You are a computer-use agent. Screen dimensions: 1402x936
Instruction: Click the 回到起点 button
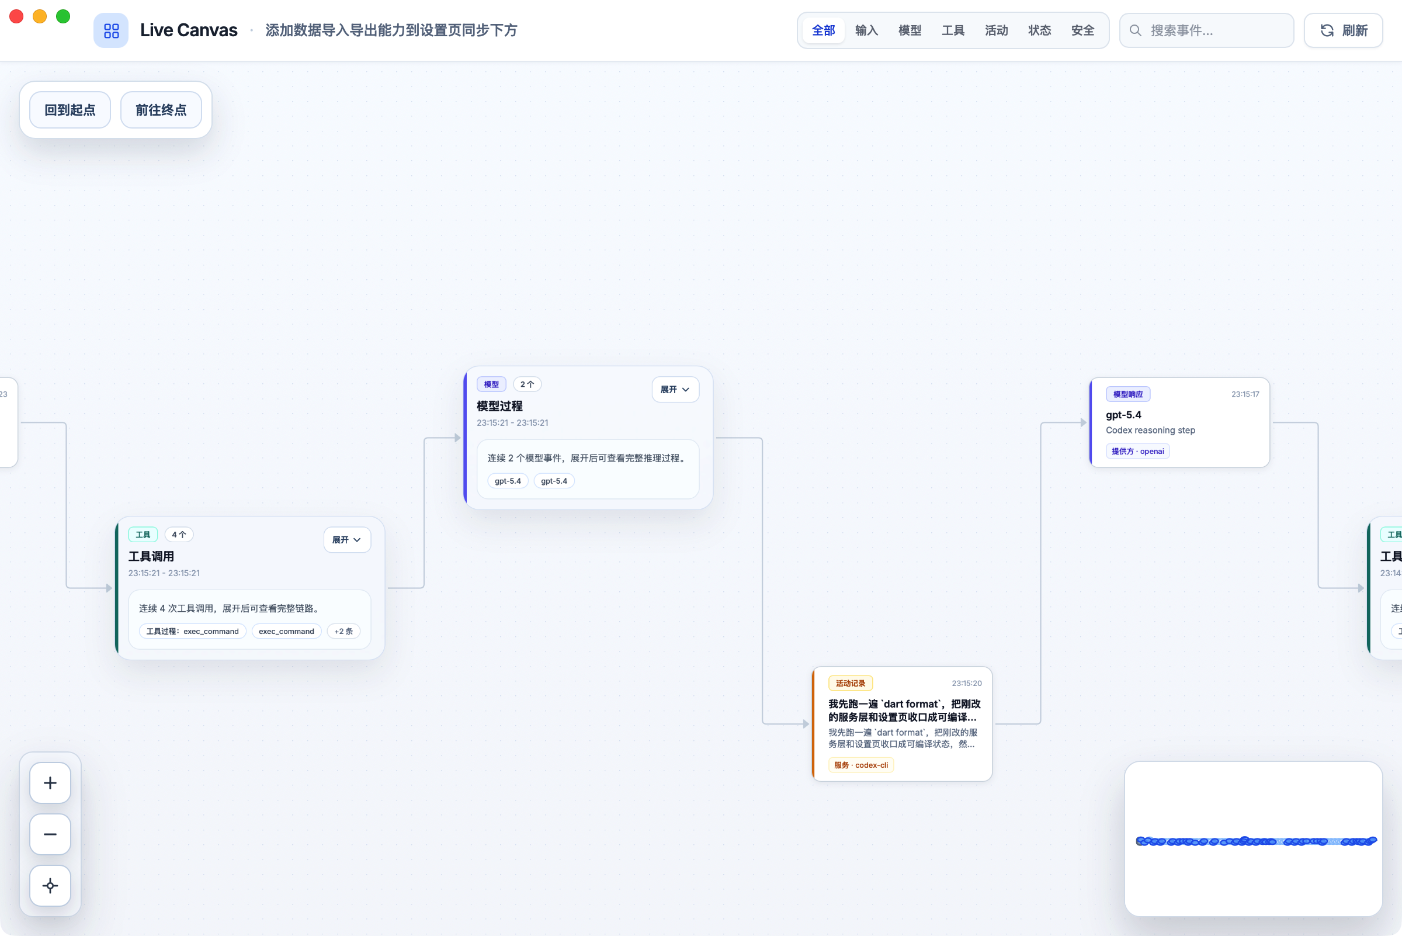(x=70, y=109)
